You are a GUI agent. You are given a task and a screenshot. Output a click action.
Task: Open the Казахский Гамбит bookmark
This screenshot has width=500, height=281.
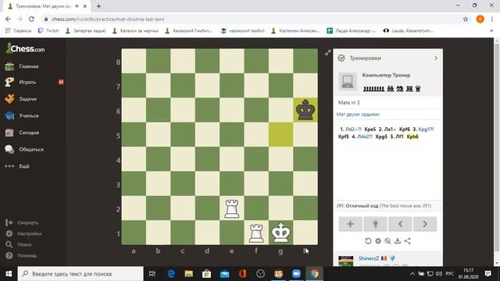(x=188, y=30)
